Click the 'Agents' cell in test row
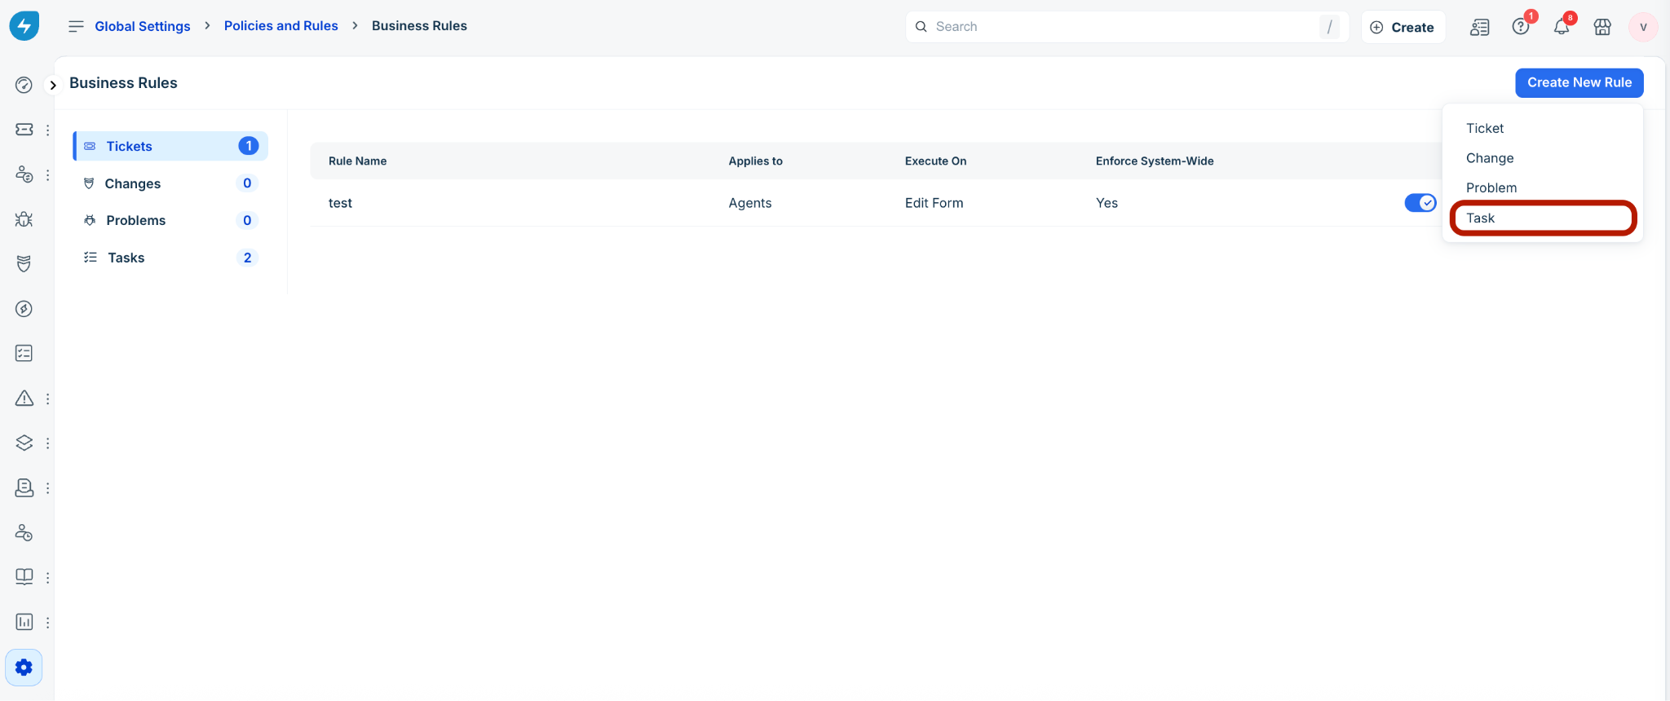The height and width of the screenshot is (701, 1670). tap(749, 203)
